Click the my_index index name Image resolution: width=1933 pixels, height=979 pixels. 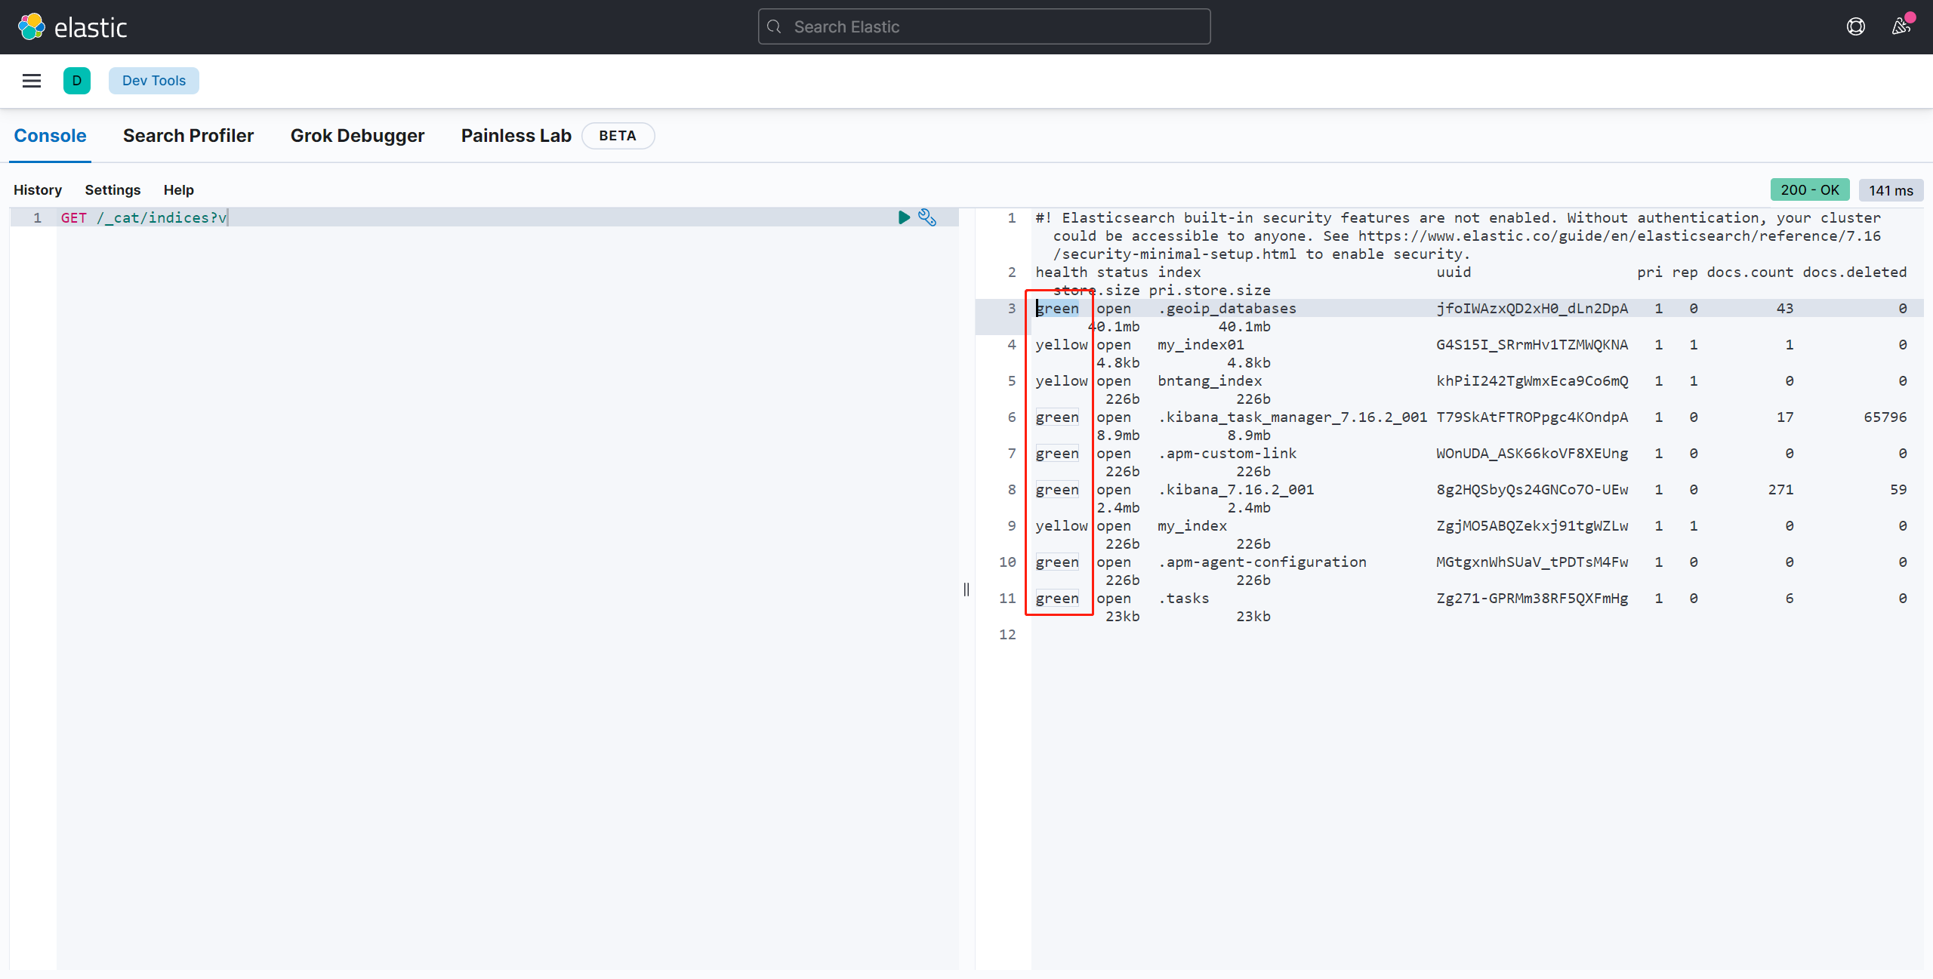coord(1192,525)
